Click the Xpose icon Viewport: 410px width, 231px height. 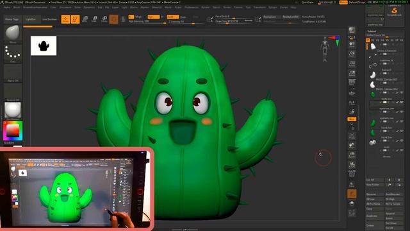(x=352, y=212)
